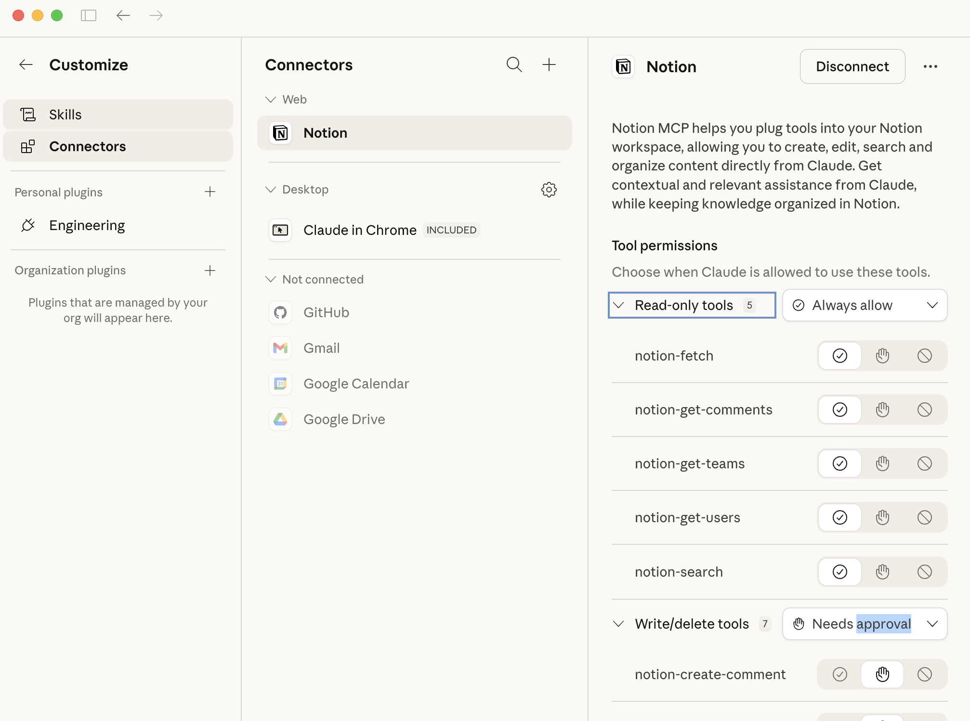Image resolution: width=970 pixels, height=721 pixels.
Task: Click the INCLUDED badge
Action: coord(451,230)
